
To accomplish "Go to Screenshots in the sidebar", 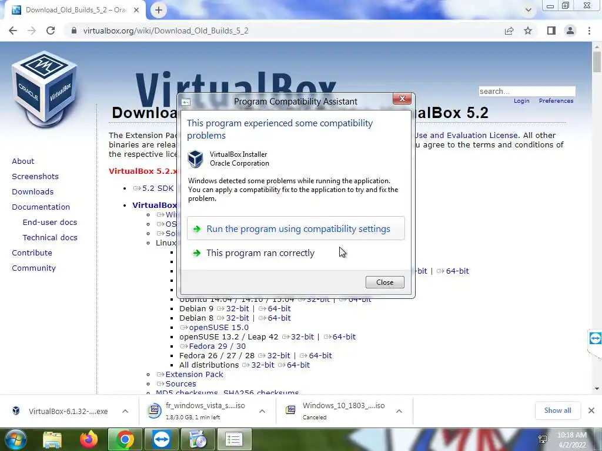I will 35,176.
